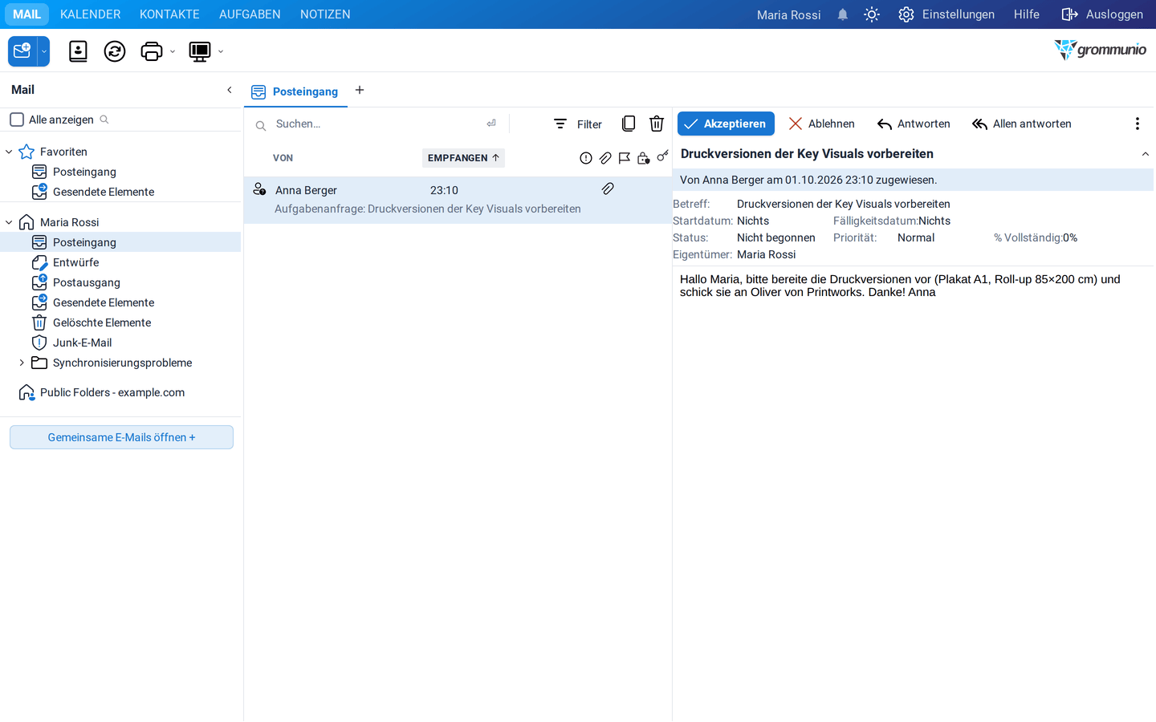Click the view layout monitor icon
Image resolution: width=1156 pixels, height=722 pixels.
[199, 51]
